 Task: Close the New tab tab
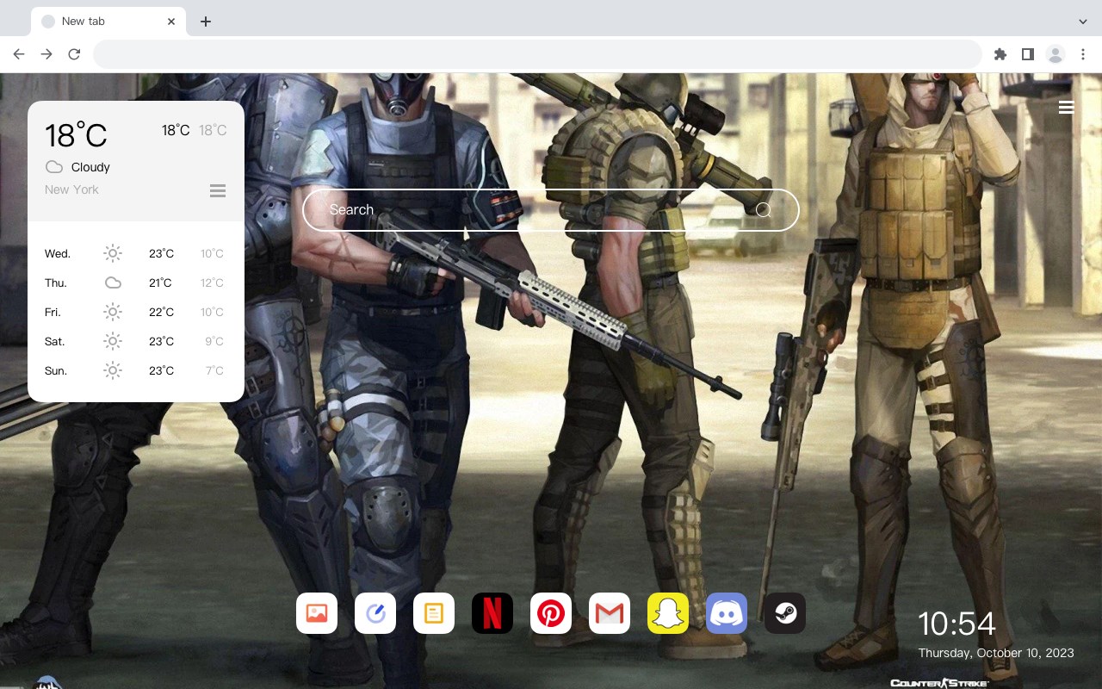pos(172,22)
